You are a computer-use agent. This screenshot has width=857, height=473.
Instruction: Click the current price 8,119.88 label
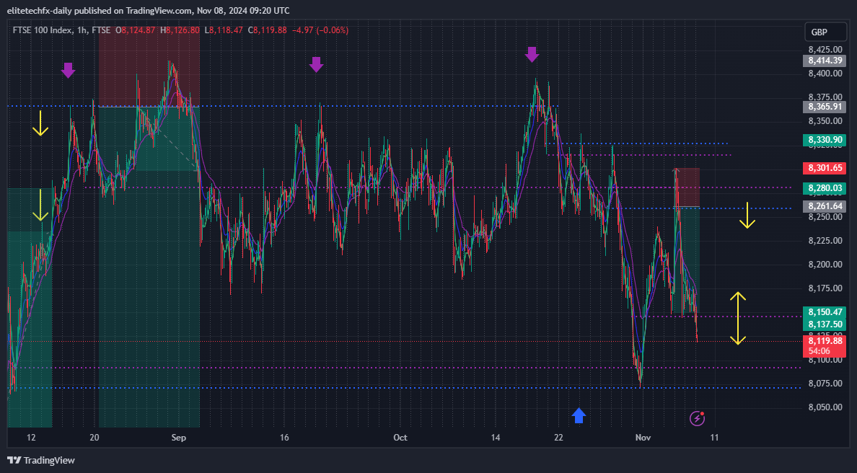(x=825, y=341)
